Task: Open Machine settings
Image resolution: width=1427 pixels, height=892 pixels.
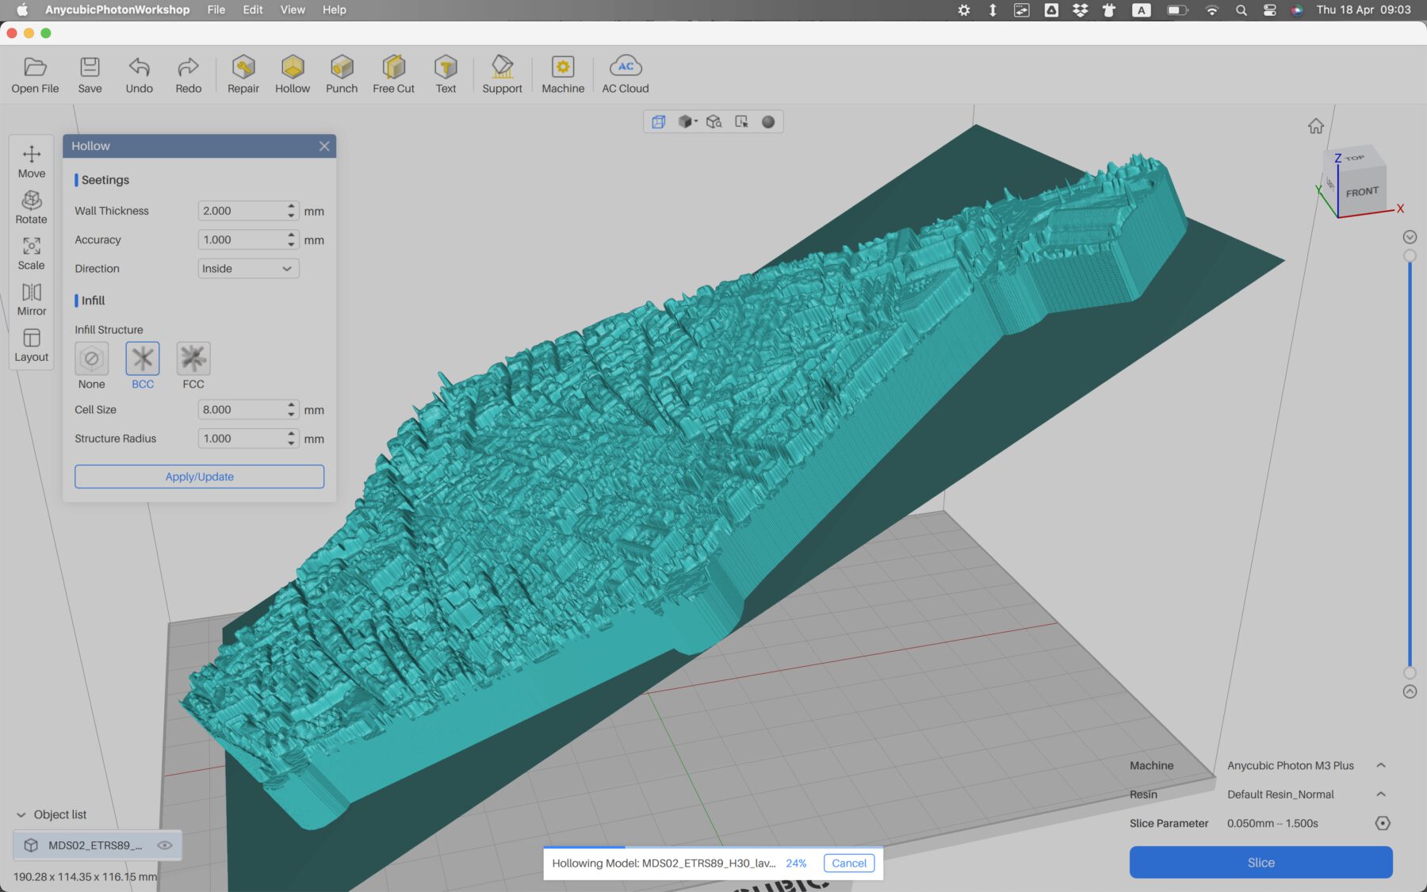Action: 563,75
